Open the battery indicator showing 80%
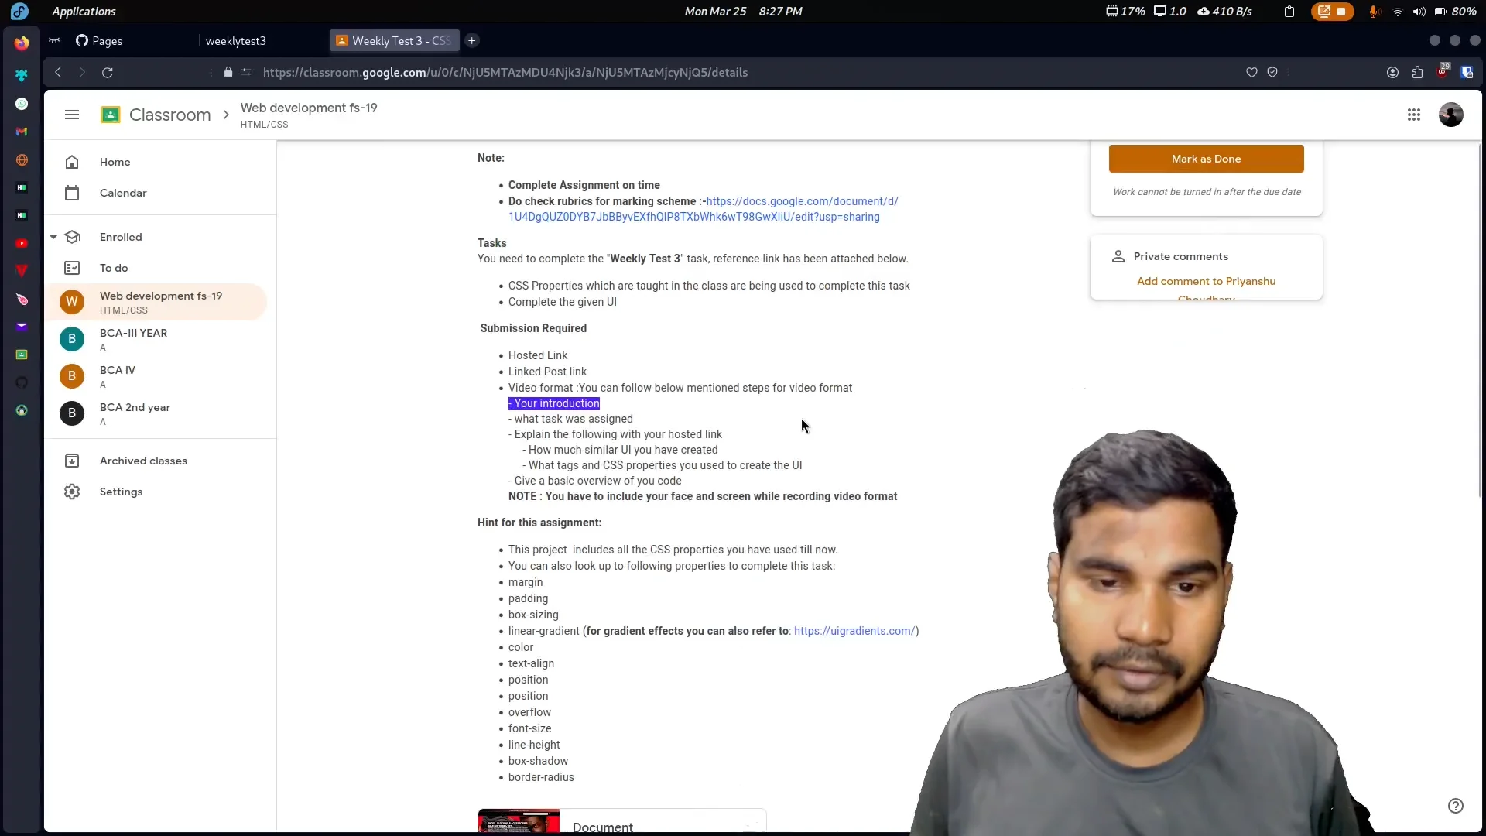 point(1455,12)
